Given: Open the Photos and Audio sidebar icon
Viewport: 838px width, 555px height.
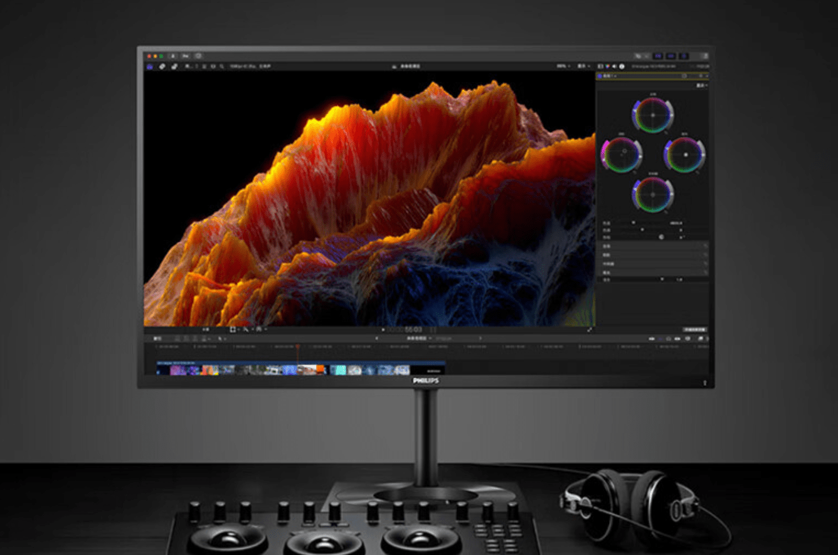Looking at the screenshot, I should 162,66.
